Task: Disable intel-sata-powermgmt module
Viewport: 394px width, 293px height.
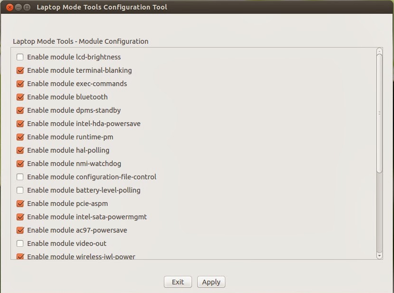Action: (20, 217)
